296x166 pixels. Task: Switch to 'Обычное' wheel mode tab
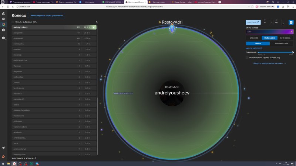click(254, 38)
